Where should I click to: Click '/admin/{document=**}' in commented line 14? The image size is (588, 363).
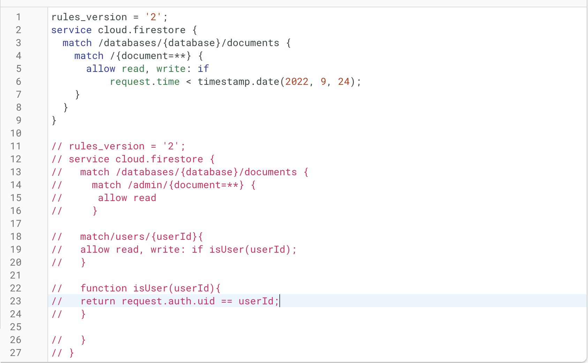coord(186,185)
